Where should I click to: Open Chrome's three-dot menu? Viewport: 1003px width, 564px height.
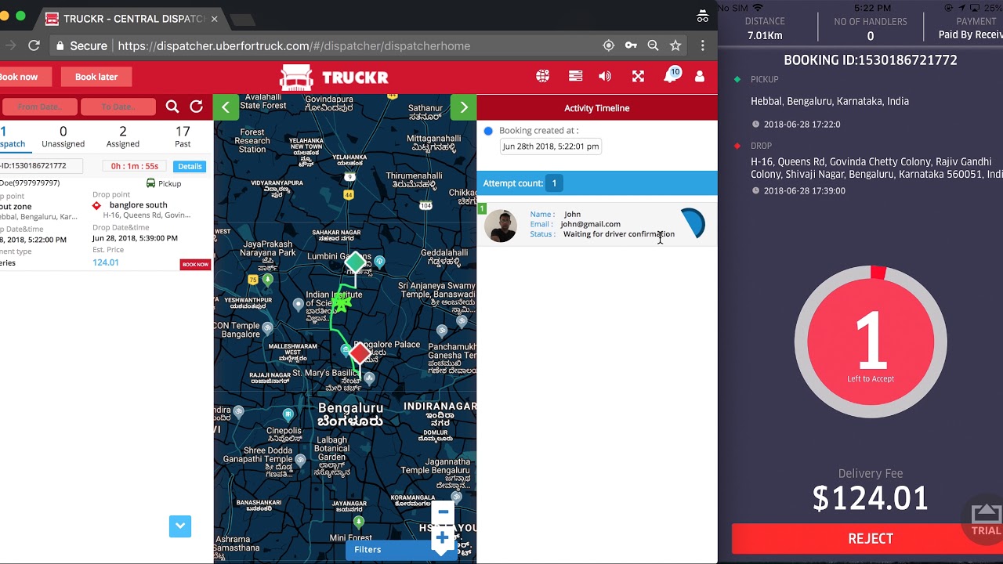(703, 45)
